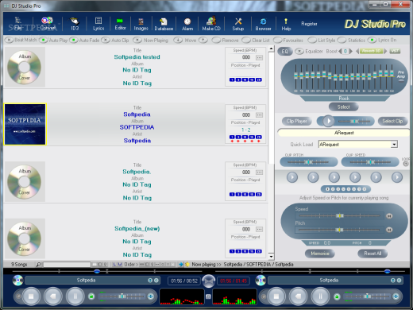Open the Favourites option

[x=278, y=40]
